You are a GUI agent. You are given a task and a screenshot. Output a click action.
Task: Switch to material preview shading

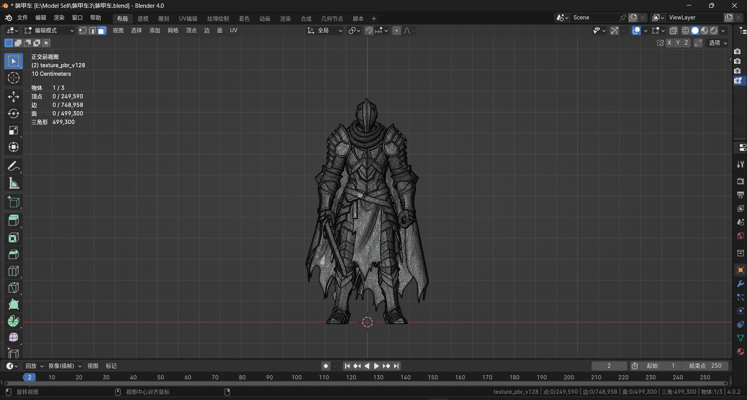[x=705, y=30]
